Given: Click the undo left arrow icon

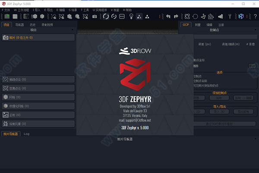Looking at the screenshot, I should click(168, 16).
